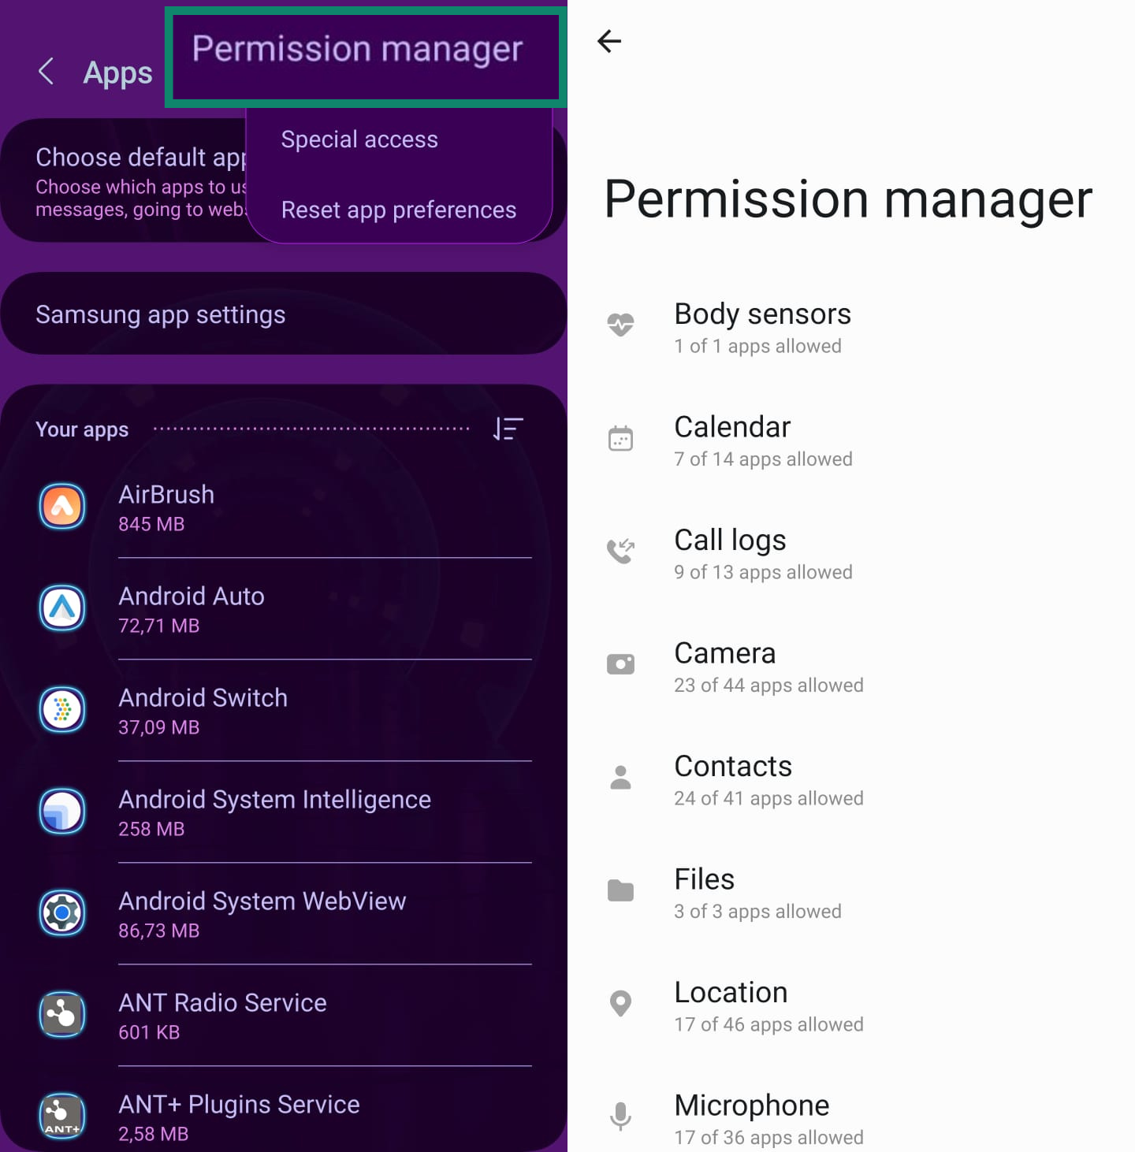The width and height of the screenshot is (1135, 1152).
Task: Open the Android System Intelligence icon
Action: pos(62,812)
